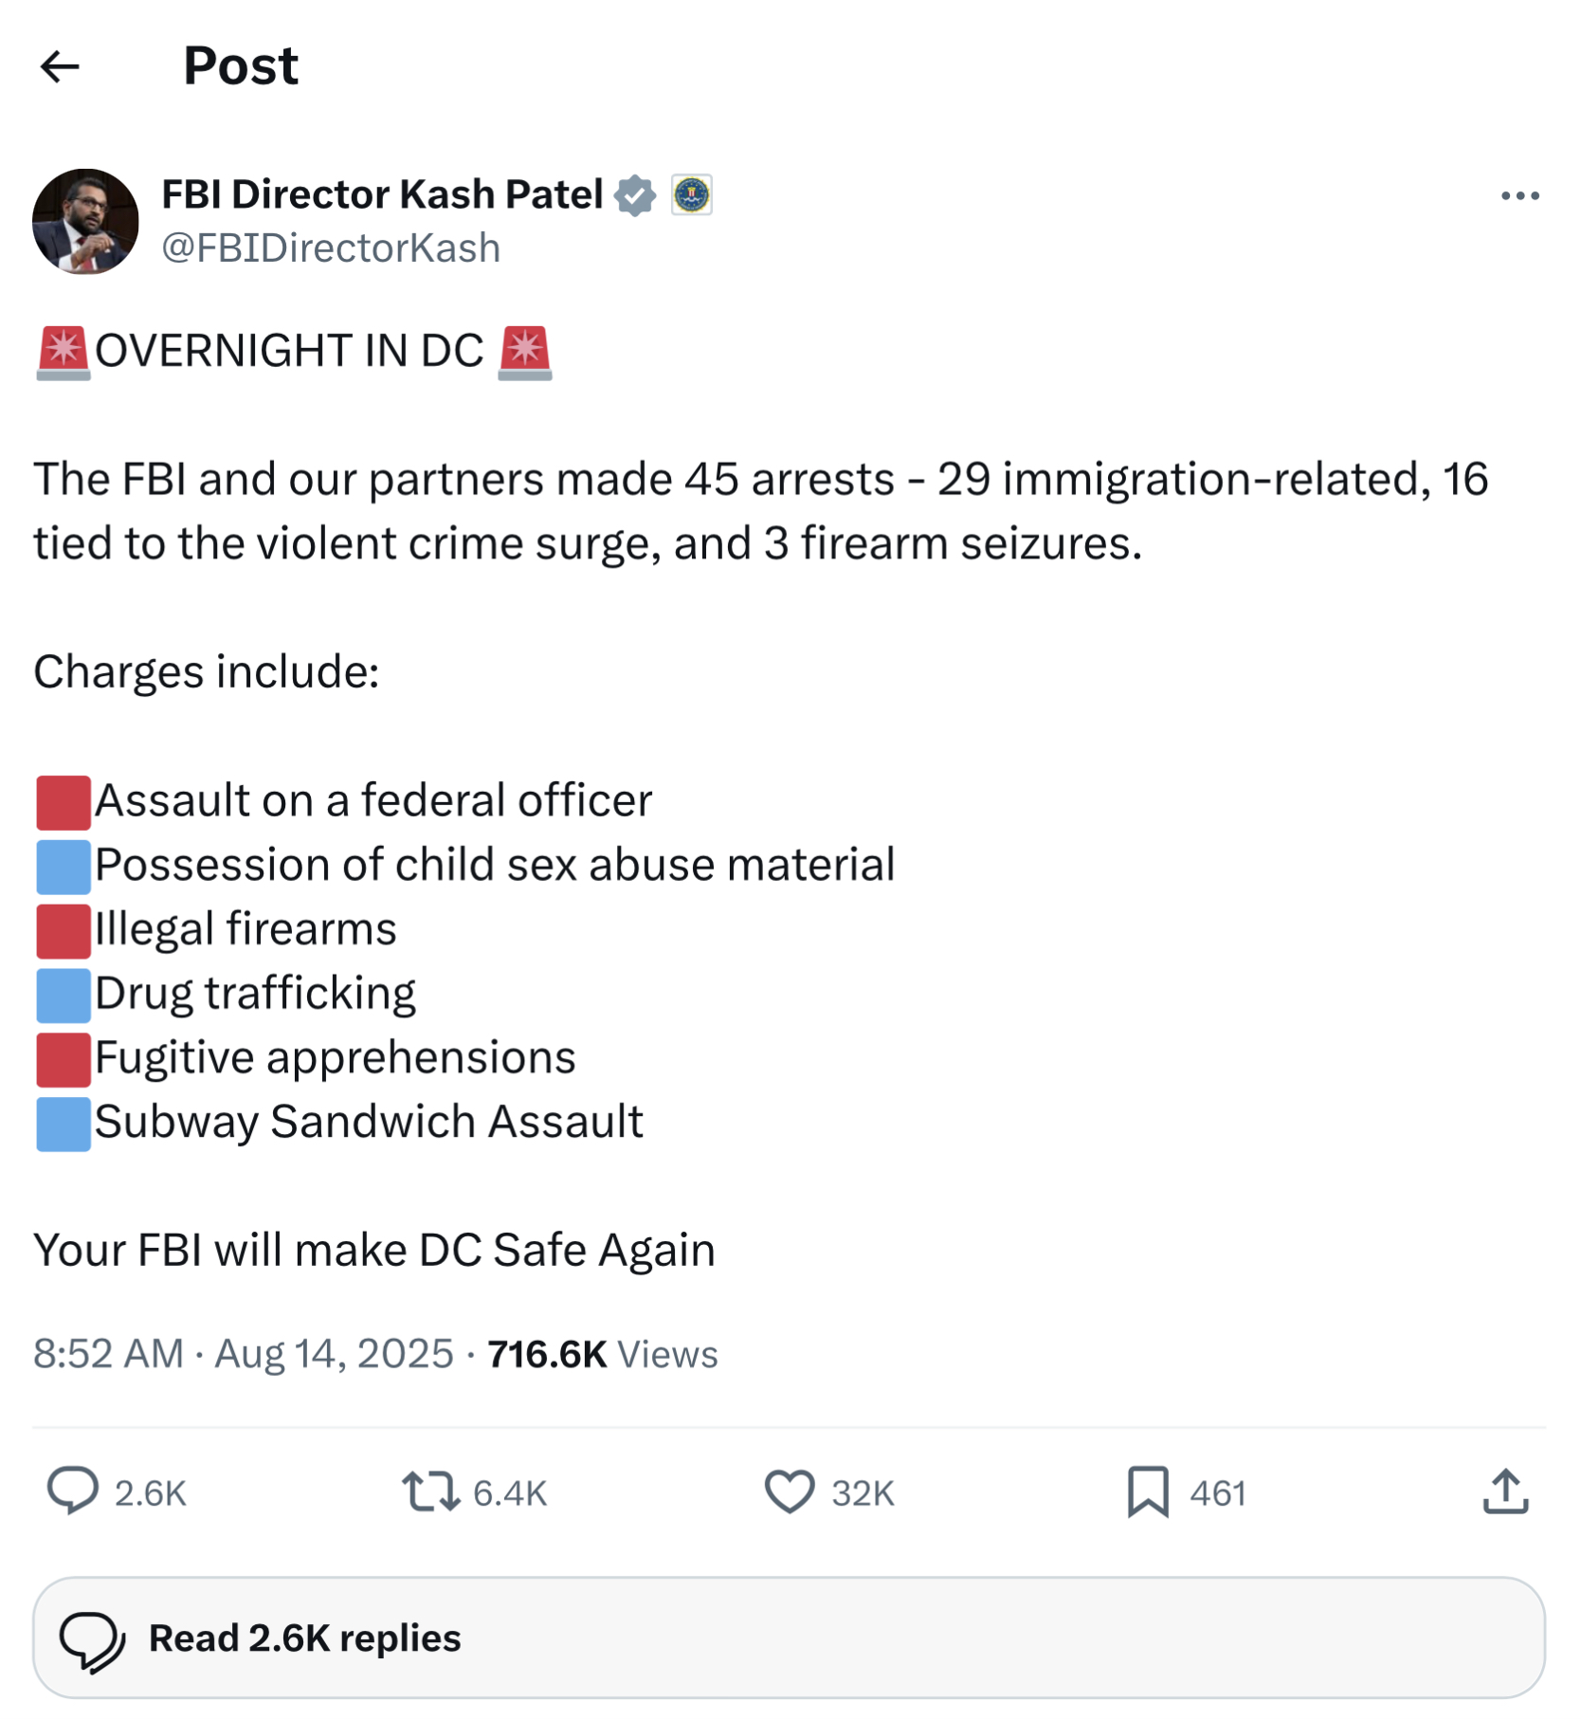Click the blue verified checkmark badge

(635, 195)
